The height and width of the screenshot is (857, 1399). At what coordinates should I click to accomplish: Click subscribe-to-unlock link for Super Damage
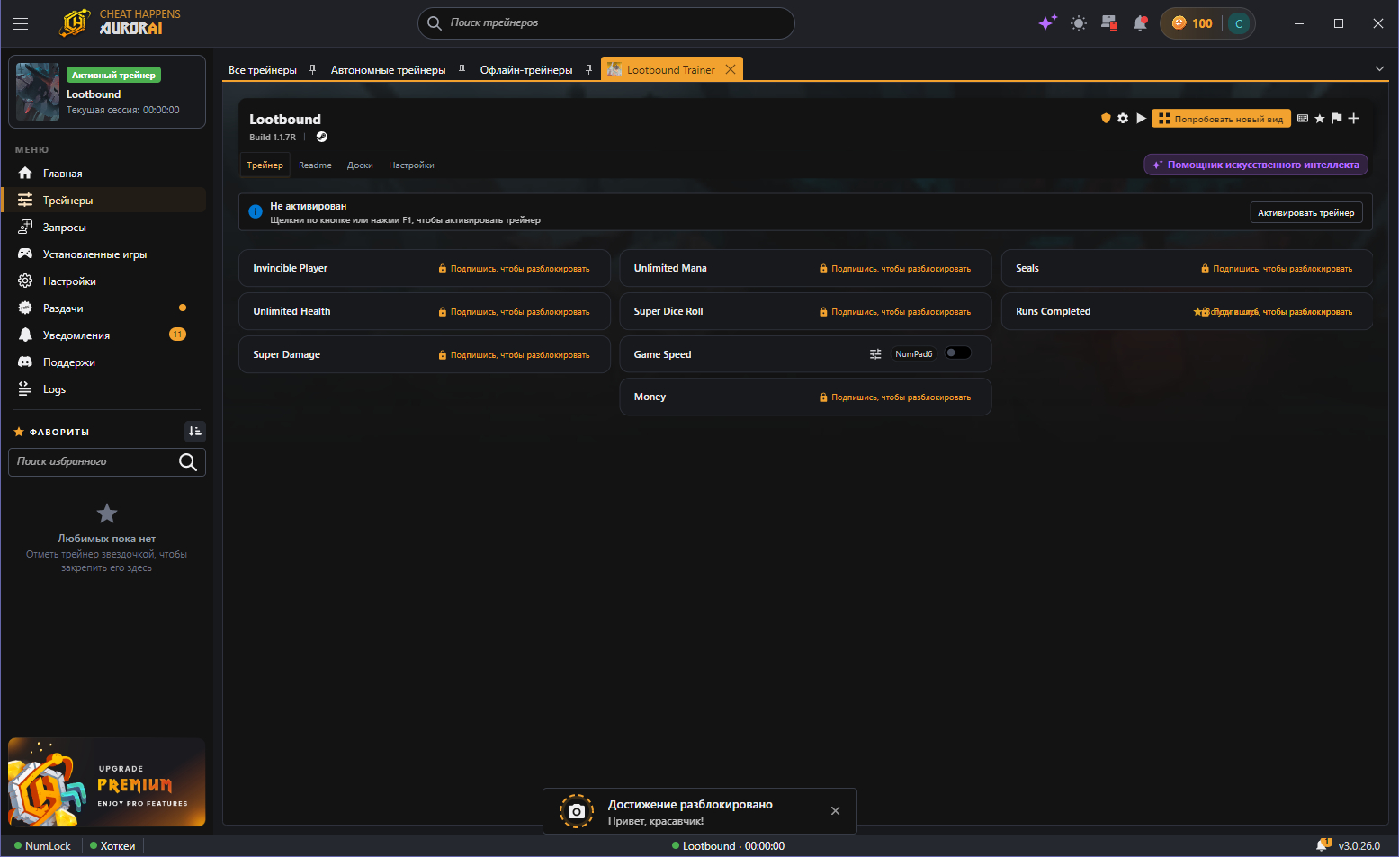[514, 355]
